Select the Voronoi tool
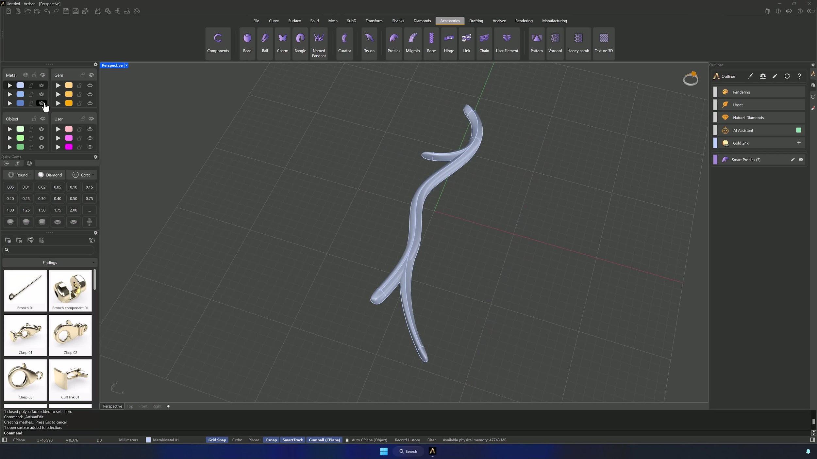Image resolution: width=817 pixels, height=459 pixels. point(555,43)
